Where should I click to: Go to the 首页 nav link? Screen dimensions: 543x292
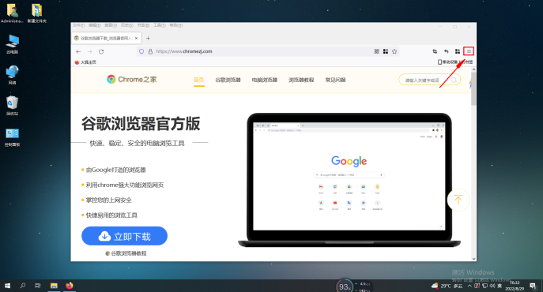coord(198,80)
